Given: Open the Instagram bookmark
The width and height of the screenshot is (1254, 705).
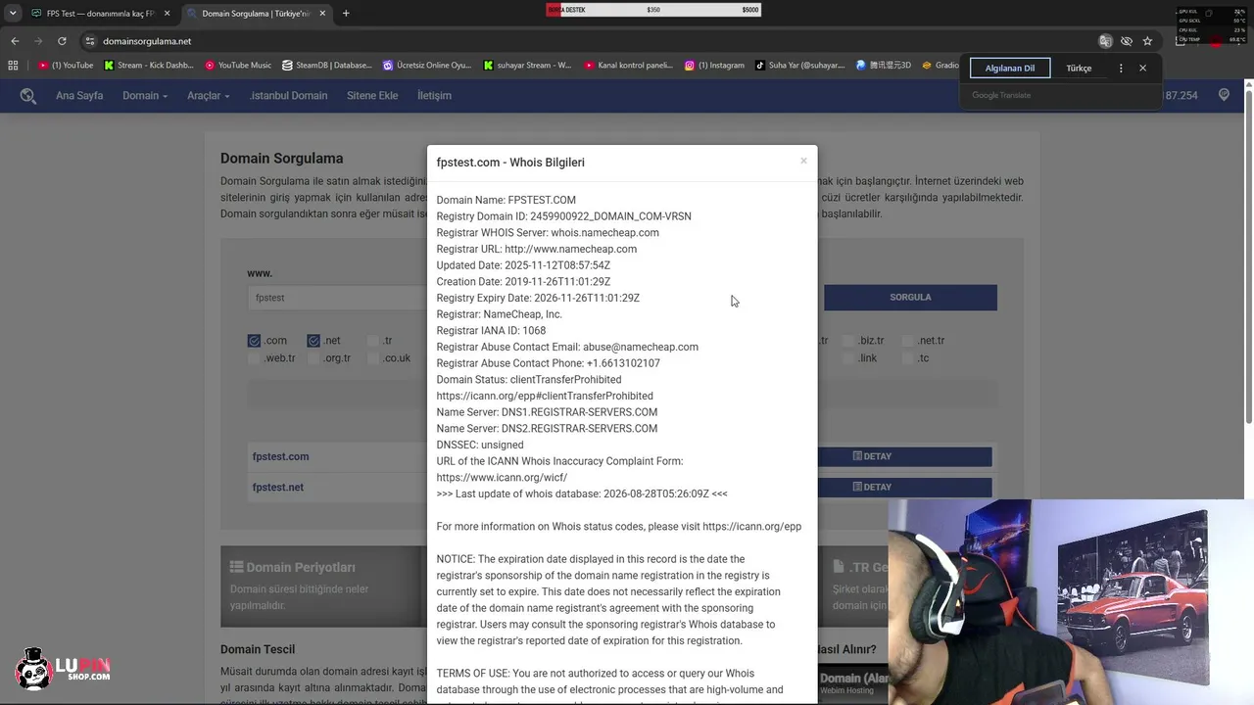Looking at the screenshot, I should pos(714,66).
